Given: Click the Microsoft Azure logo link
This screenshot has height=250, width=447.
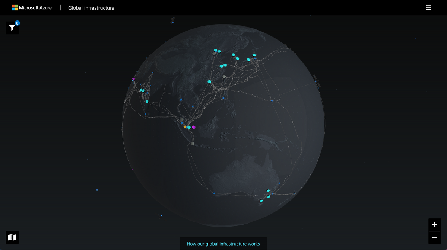Looking at the screenshot, I should [x=32, y=7].
